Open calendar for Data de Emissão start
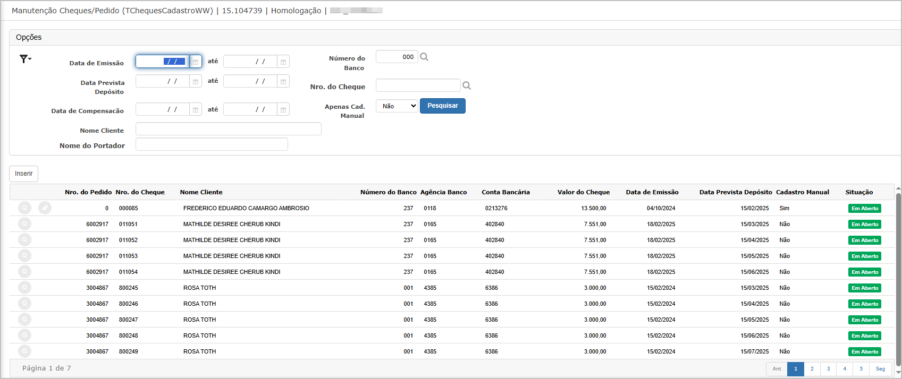Viewport: 902px width, 379px height. (196, 62)
